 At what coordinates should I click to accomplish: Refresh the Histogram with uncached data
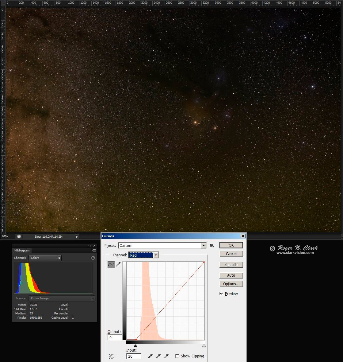(x=93, y=258)
